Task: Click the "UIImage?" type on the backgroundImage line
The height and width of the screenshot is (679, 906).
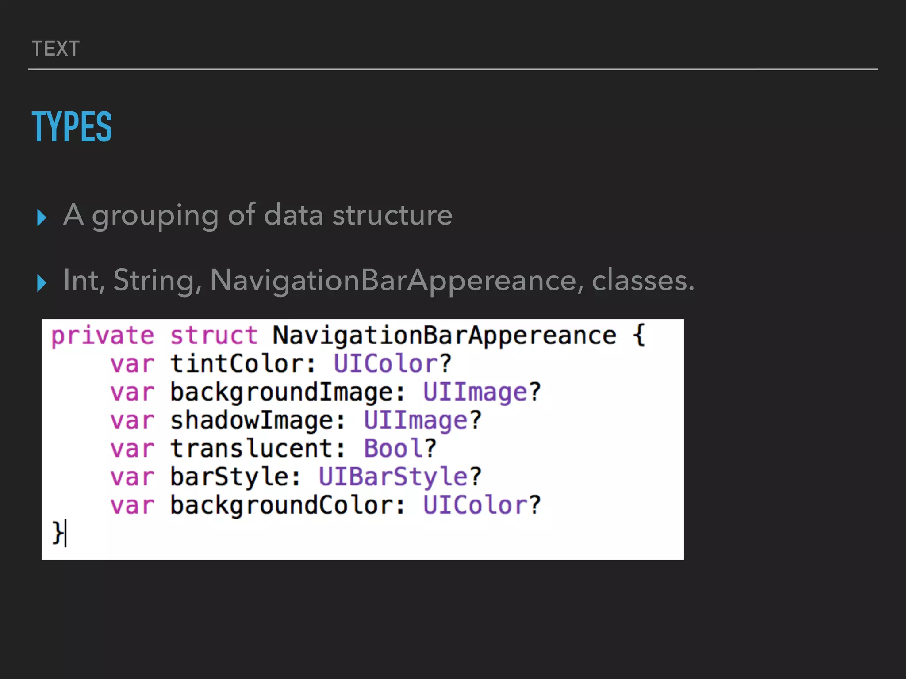Action: [482, 392]
